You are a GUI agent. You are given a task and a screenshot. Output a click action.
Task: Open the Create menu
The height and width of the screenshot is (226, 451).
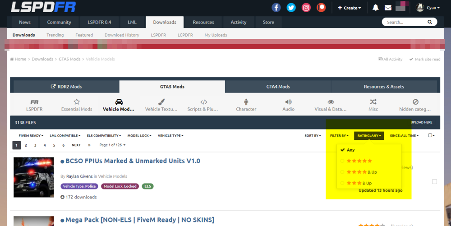[x=349, y=8]
